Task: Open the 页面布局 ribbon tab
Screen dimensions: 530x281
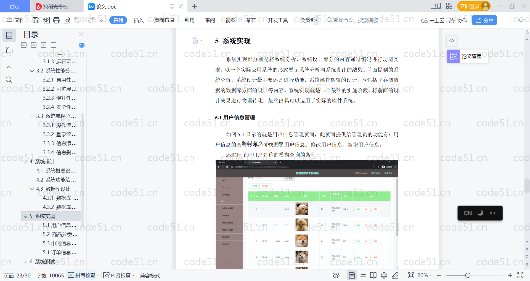Action: 164,20
